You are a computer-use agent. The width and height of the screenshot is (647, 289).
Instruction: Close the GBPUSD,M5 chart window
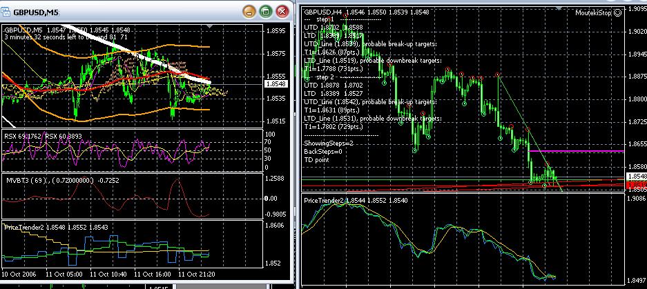point(282,12)
